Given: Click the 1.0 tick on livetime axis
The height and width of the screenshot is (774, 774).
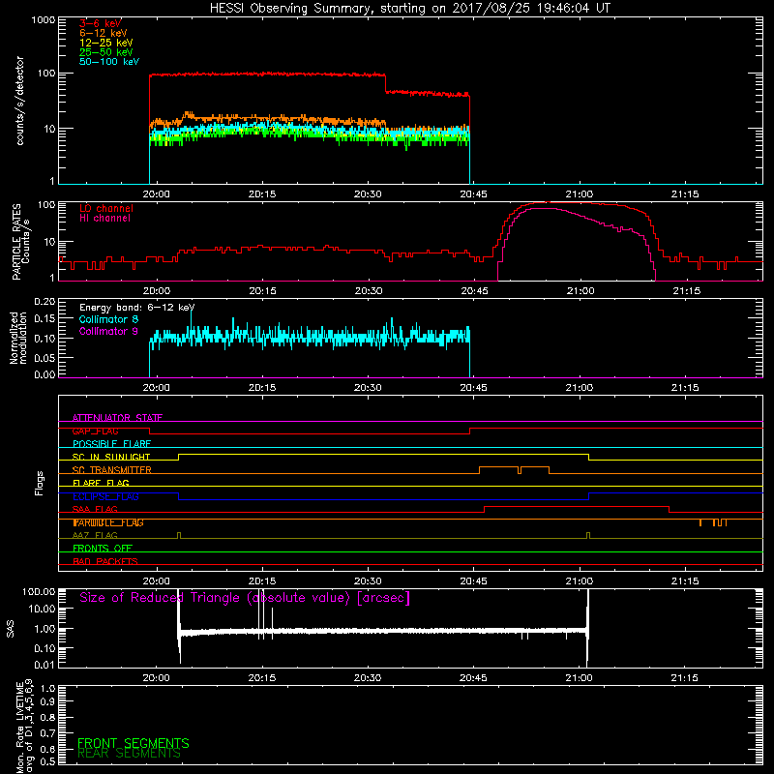Looking at the screenshot, I should pyautogui.click(x=47, y=688).
